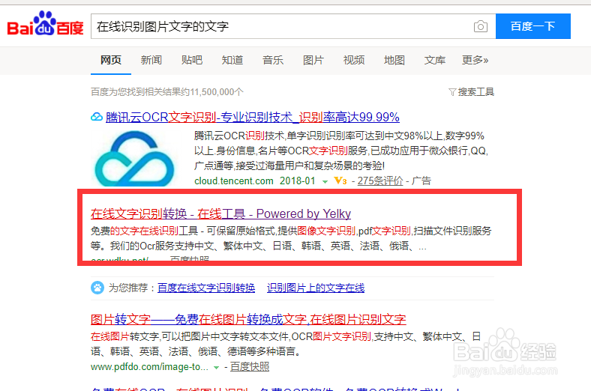Screen dimensions: 591x391
Task: Open 图片转文字 免费在线图片转换成文字 result
Action: pyautogui.click(x=248, y=320)
